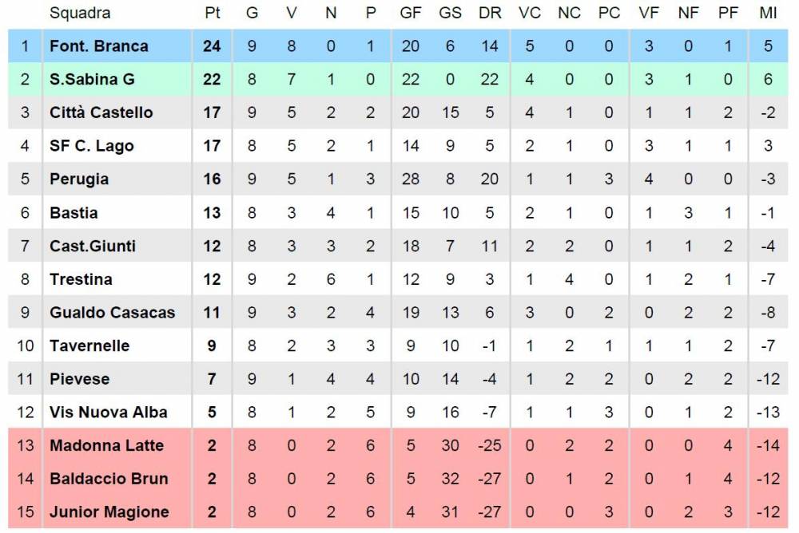Select the DR column header
This screenshot has width=799, height=533.
click(x=490, y=14)
